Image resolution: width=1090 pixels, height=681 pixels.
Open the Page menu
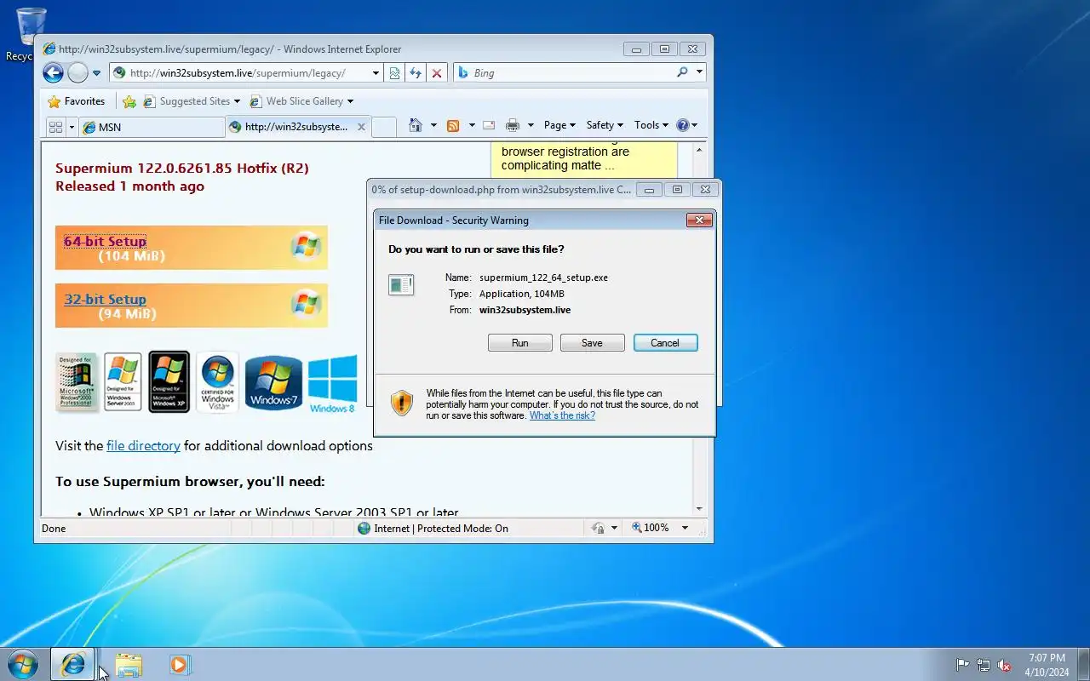pos(559,125)
